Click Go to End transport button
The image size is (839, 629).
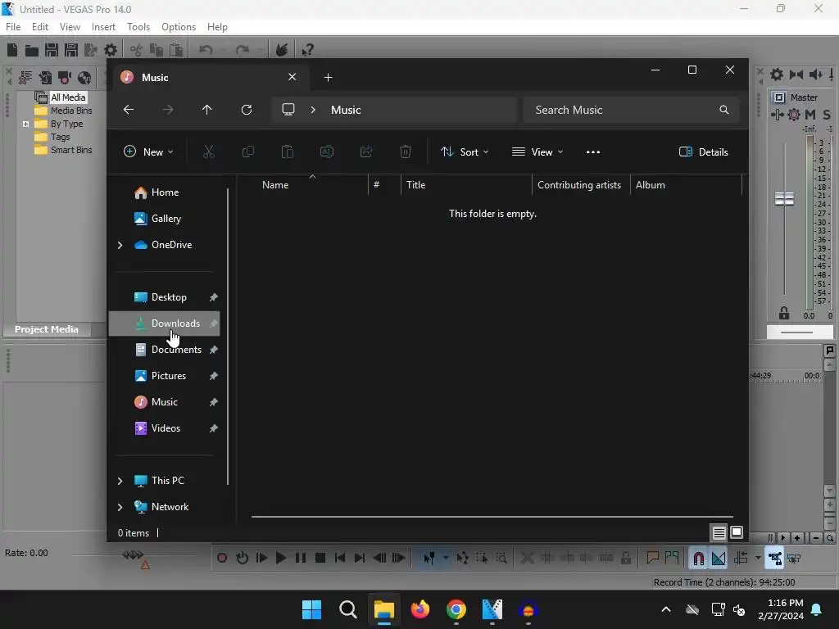pyautogui.click(x=360, y=559)
